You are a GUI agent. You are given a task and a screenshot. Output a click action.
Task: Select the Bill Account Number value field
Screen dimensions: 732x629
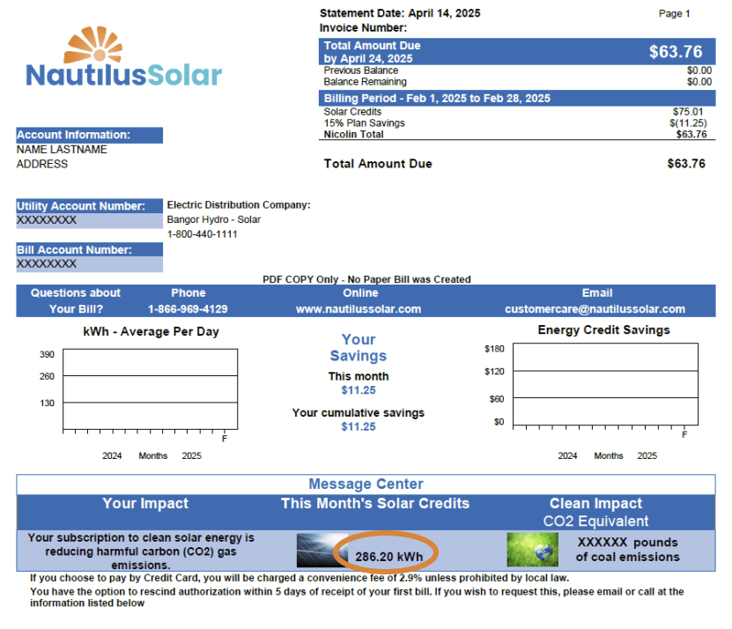click(89, 263)
